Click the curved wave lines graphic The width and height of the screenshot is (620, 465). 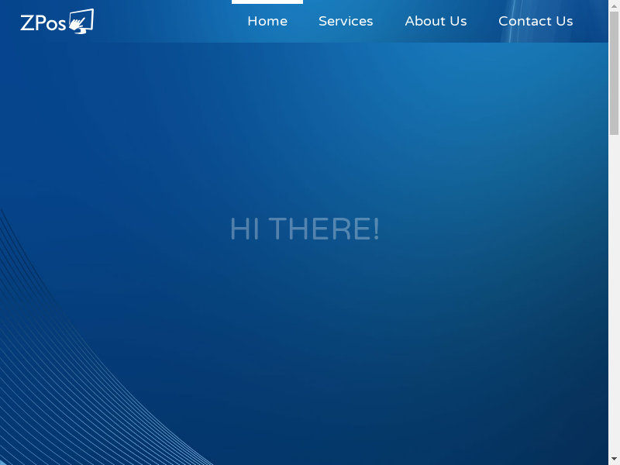click(x=62, y=372)
